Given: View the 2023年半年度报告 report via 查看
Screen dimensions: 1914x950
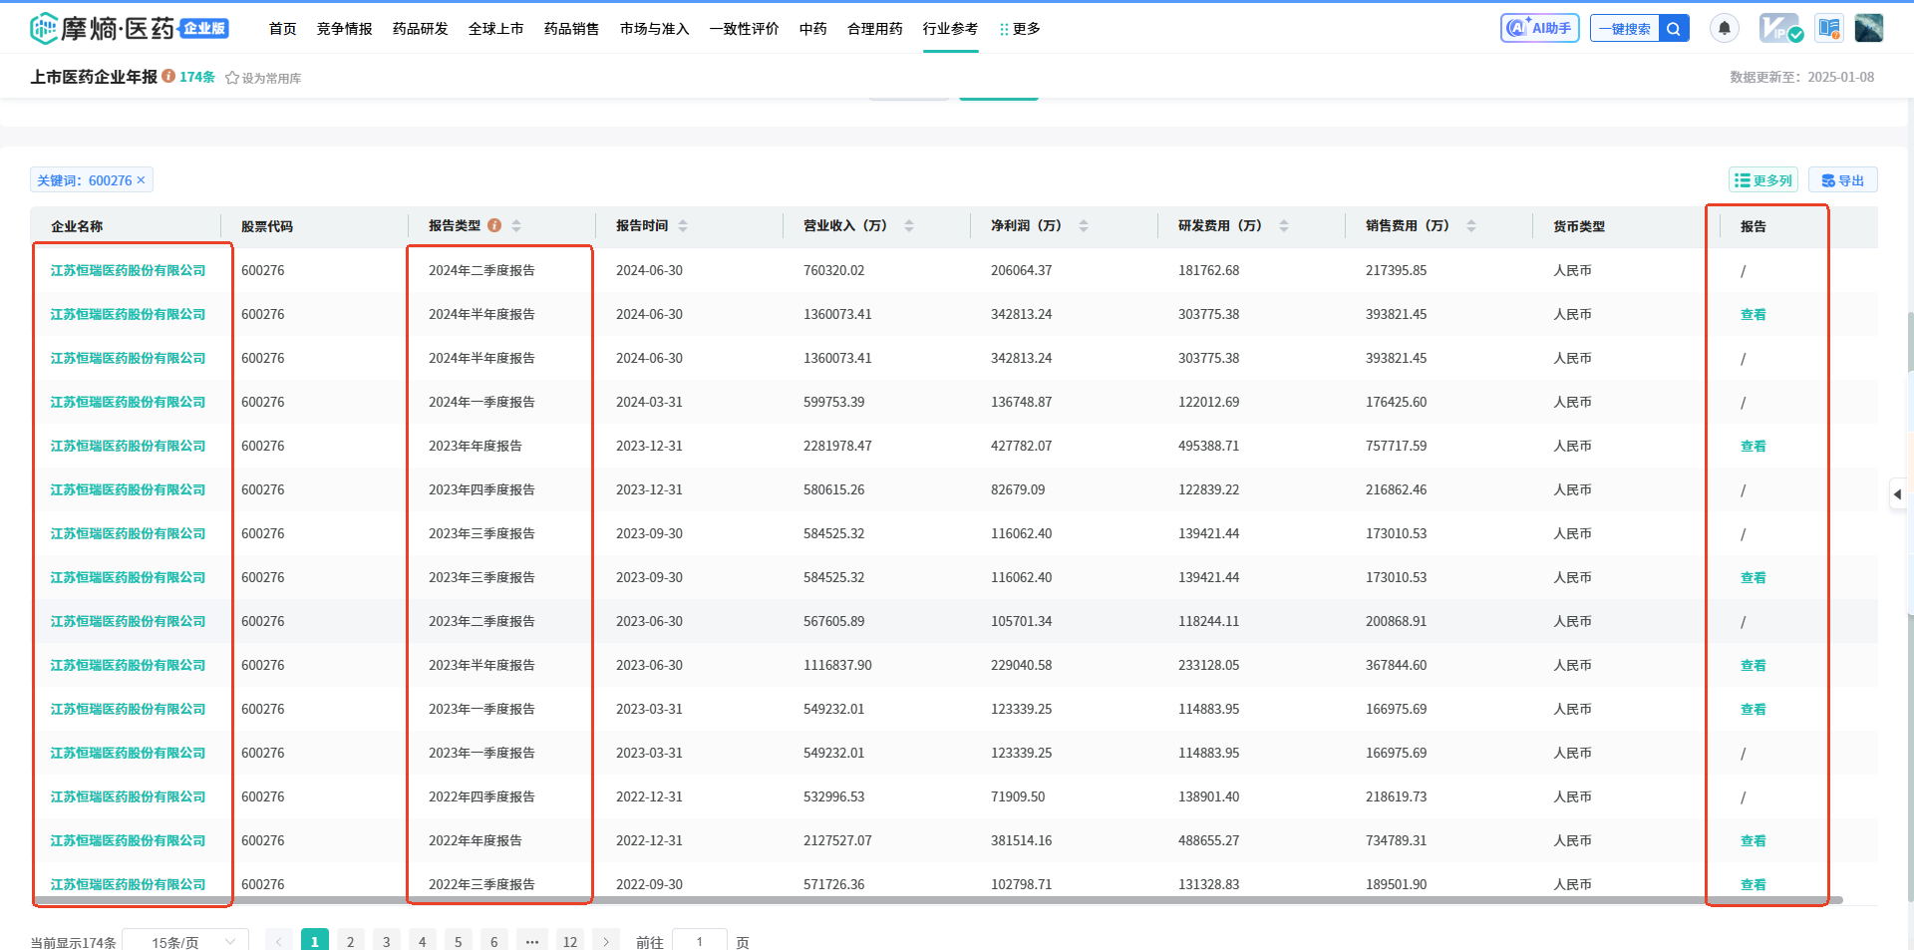Looking at the screenshot, I should pos(1754,665).
